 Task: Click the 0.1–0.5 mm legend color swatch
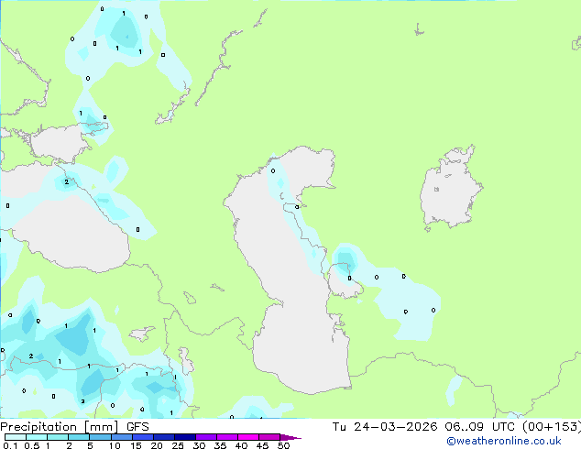pyautogui.click(x=16, y=437)
